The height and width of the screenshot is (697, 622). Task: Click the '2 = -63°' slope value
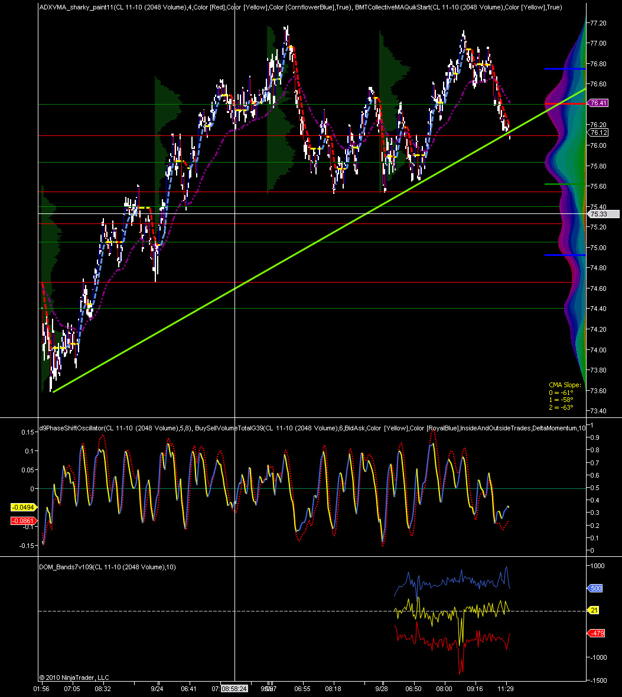coord(561,407)
